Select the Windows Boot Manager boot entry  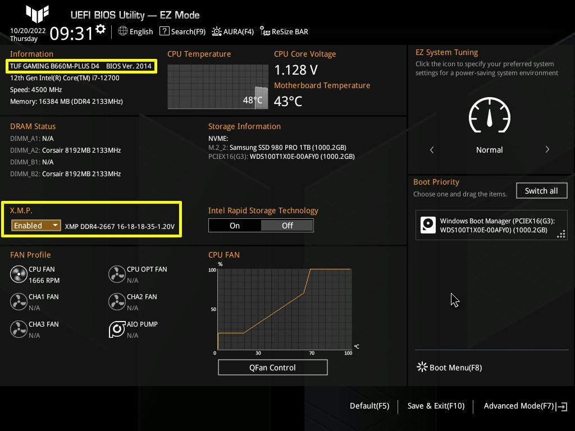(x=491, y=225)
